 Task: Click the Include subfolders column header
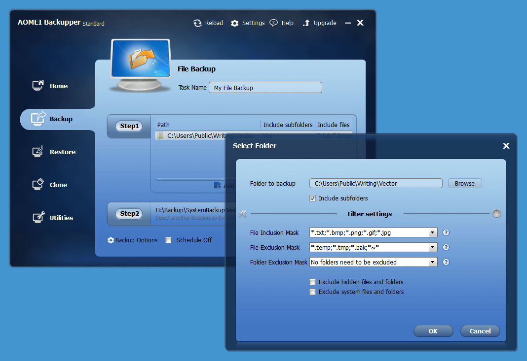click(288, 125)
